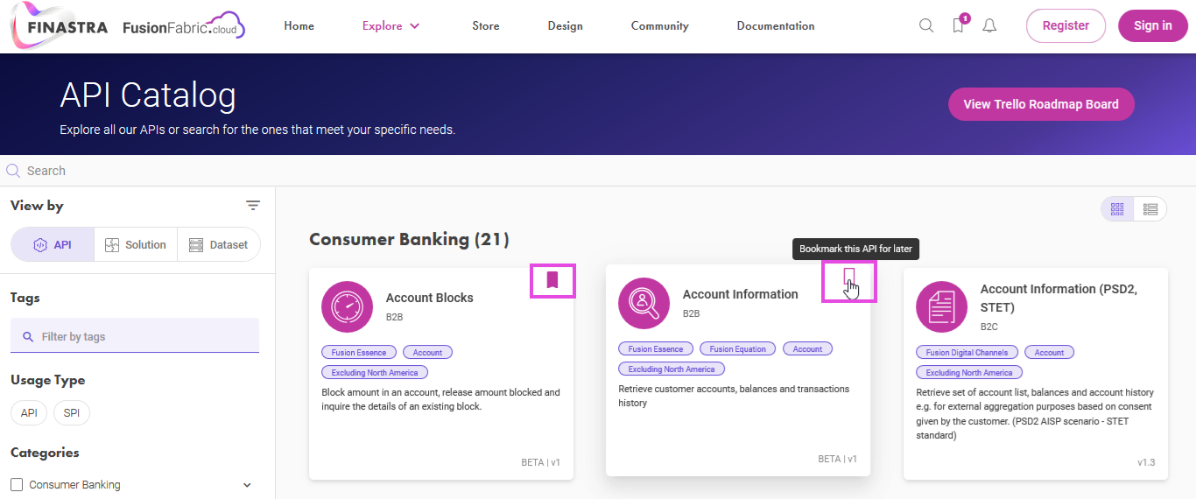Select the Solution view tab

[136, 245]
